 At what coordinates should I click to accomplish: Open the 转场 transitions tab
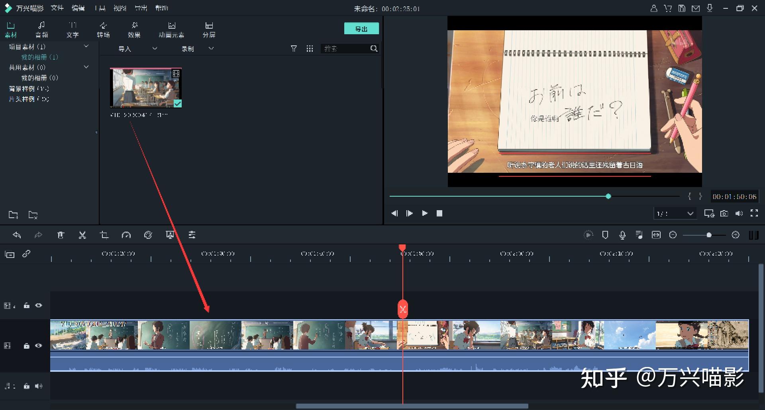coord(103,30)
